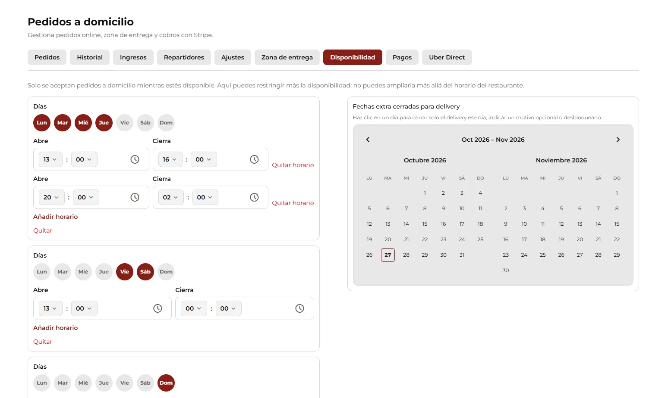Open clock picker for 20:00 opening time

(x=135, y=197)
